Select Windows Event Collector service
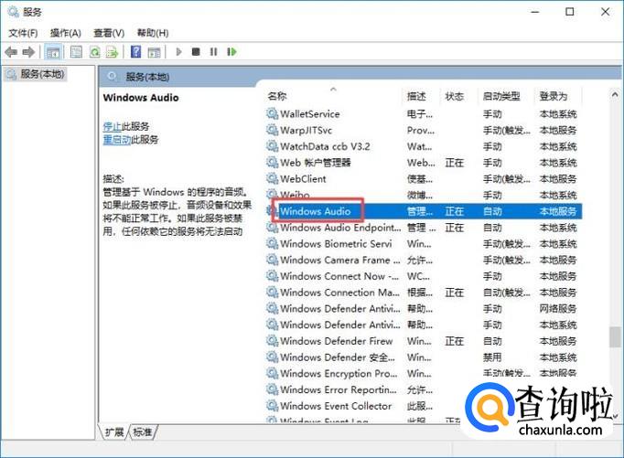 pyautogui.click(x=423, y=406)
